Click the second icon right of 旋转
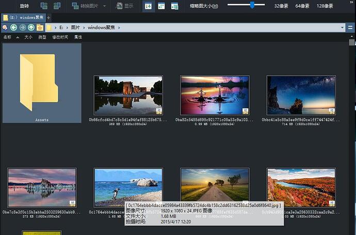This screenshot has height=235, width=356. tap(57, 6)
